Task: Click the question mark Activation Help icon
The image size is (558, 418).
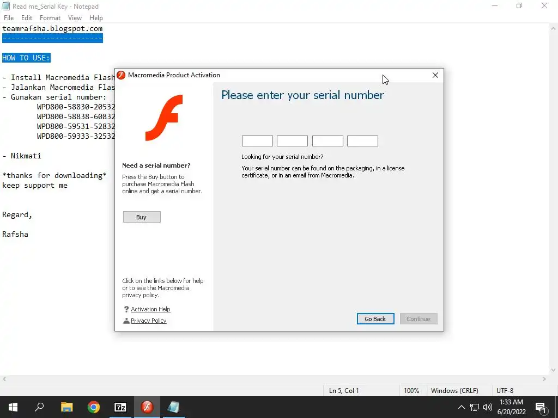Action: pos(126,309)
